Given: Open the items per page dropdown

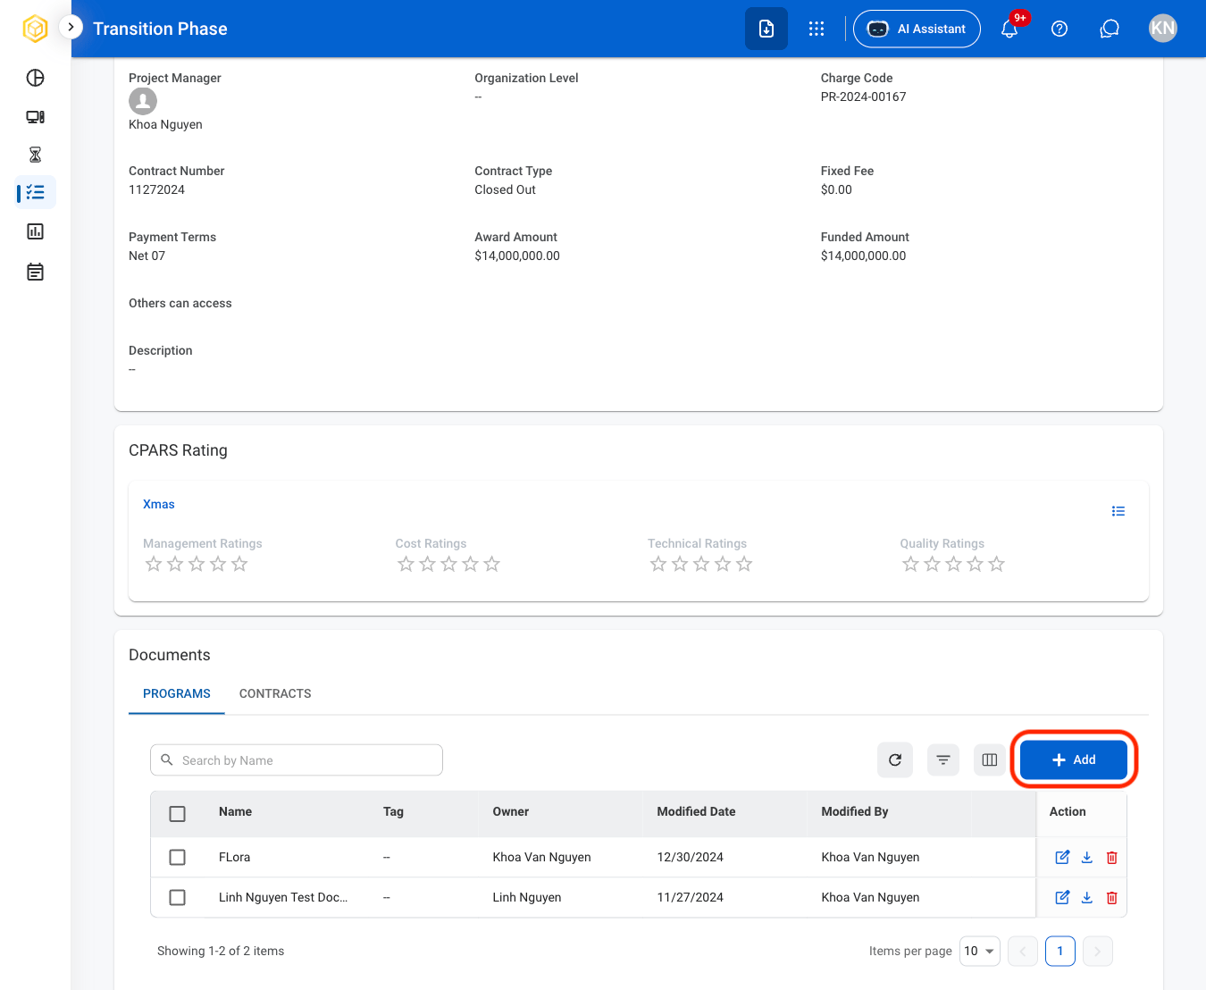Looking at the screenshot, I should (x=979, y=951).
